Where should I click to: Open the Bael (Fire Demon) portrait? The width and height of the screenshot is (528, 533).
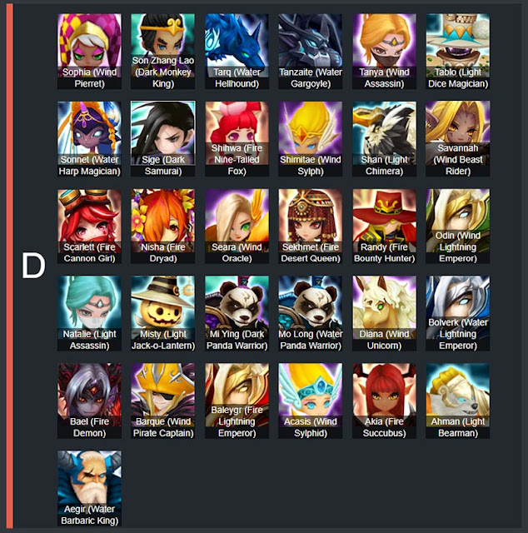[x=89, y=401]
